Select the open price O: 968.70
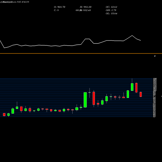Screen dimensions: 162x162 [x=60, y=7]
